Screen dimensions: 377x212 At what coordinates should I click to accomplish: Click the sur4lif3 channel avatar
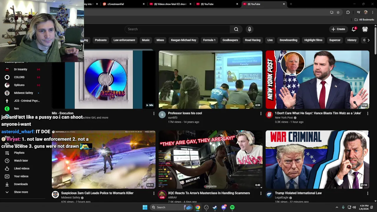point(162,115)
